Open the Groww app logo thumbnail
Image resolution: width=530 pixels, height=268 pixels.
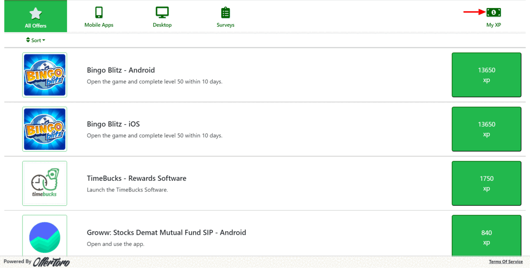coord(45,236)
